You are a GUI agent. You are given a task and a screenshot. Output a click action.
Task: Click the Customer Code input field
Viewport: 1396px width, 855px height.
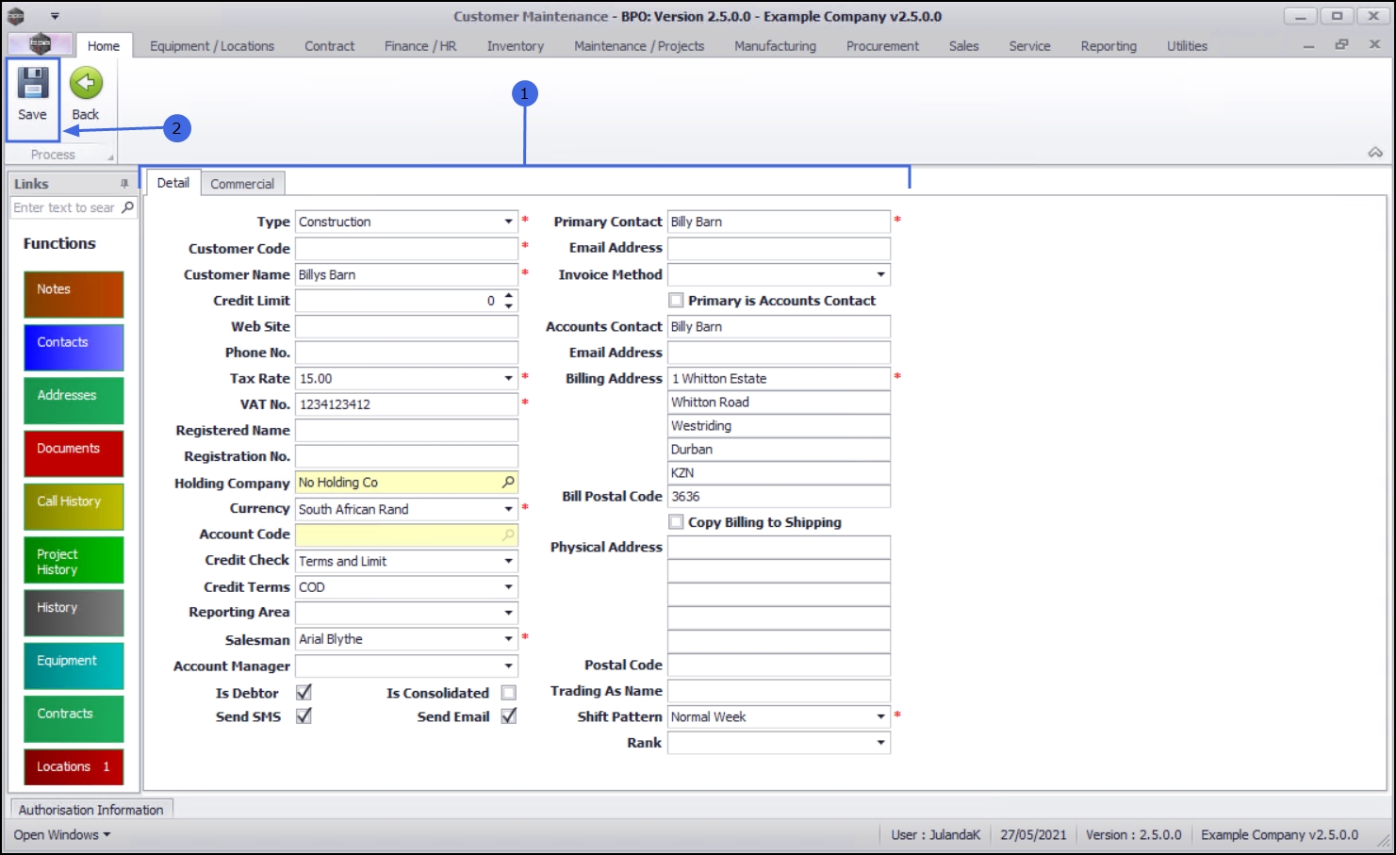pos(406,248)
